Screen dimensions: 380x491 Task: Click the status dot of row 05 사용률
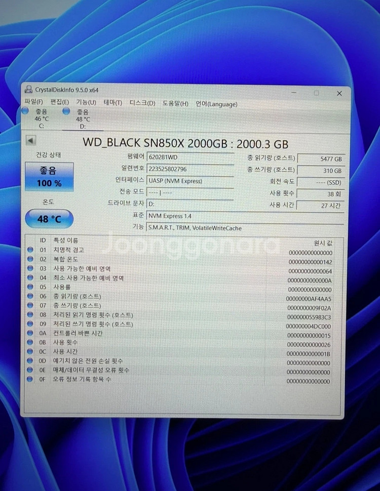coord(30,287)
